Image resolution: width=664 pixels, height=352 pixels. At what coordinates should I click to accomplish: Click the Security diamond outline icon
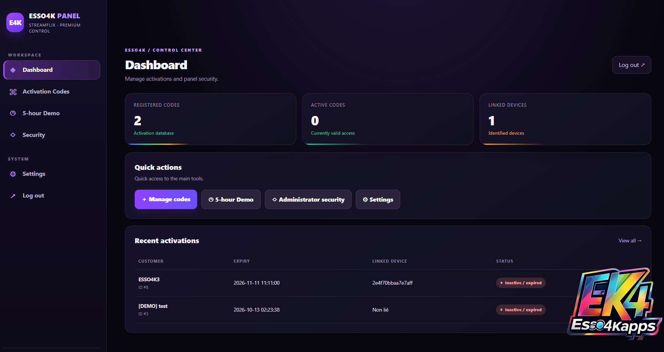click(13, 135)
